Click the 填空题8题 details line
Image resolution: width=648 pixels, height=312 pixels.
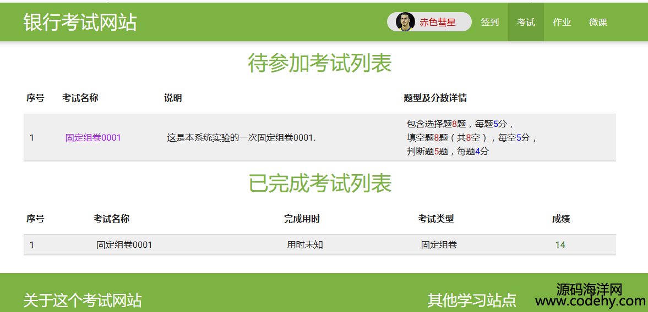tap(472, 138)
